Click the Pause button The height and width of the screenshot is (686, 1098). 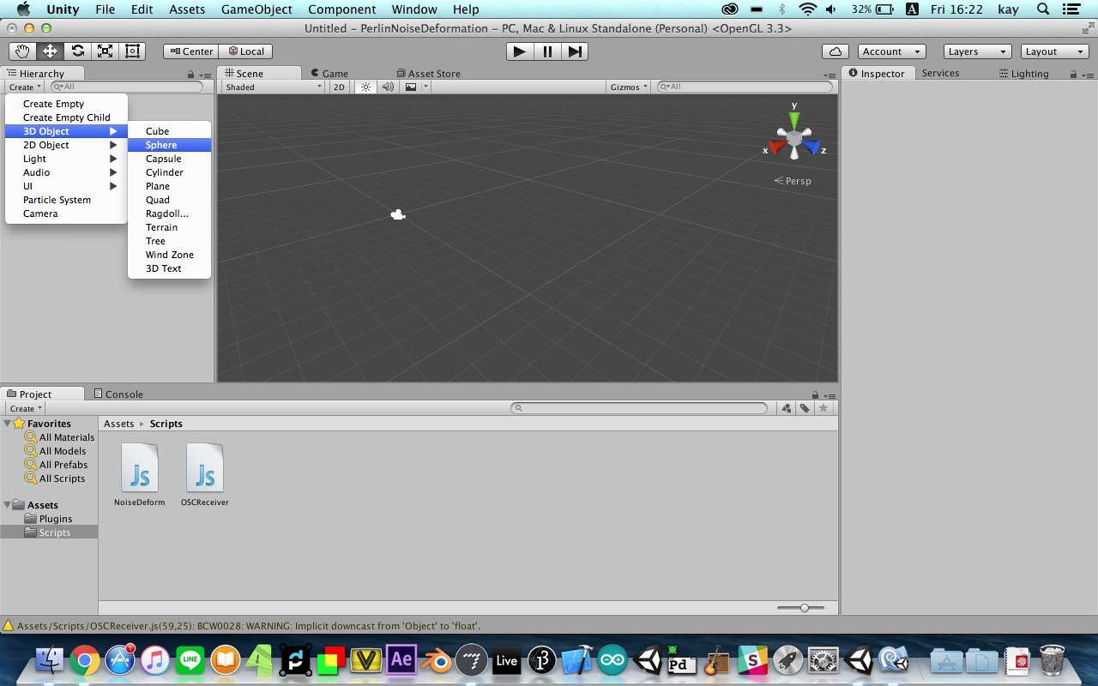click(x=547, y=51)
